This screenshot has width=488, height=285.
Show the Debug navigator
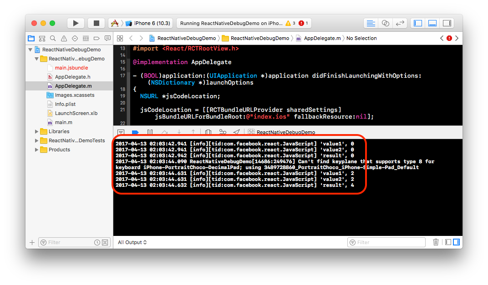pos(86,39)
